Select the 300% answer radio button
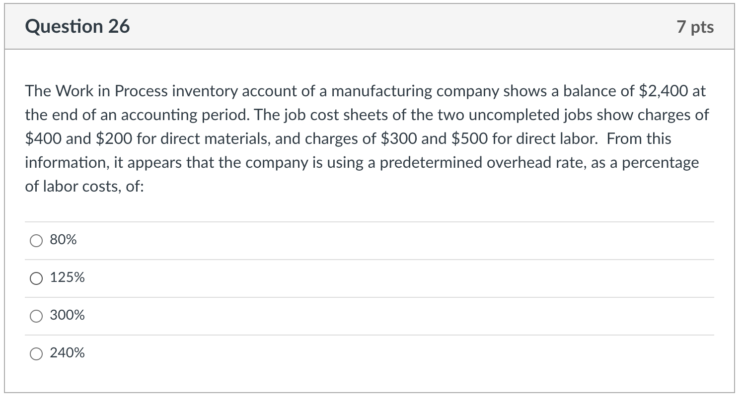 35,316
